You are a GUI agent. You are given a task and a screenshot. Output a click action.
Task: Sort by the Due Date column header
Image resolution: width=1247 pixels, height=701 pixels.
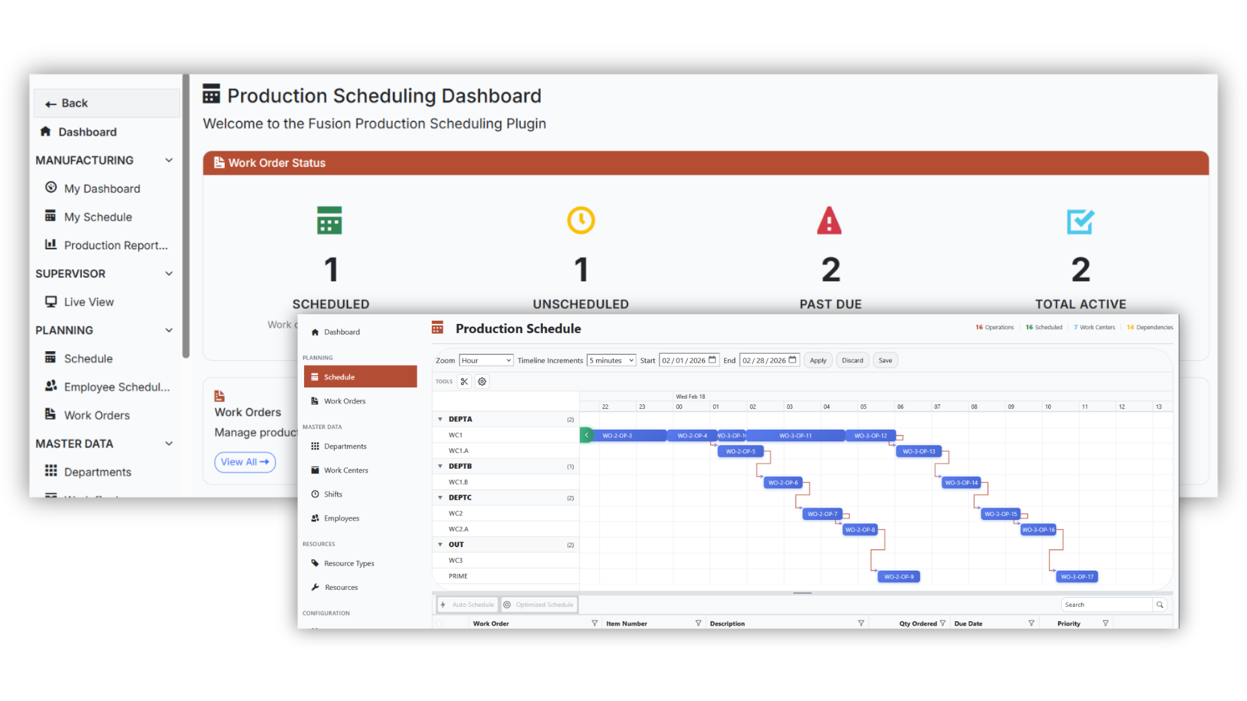pyautogui.click(x=968, y=624)
